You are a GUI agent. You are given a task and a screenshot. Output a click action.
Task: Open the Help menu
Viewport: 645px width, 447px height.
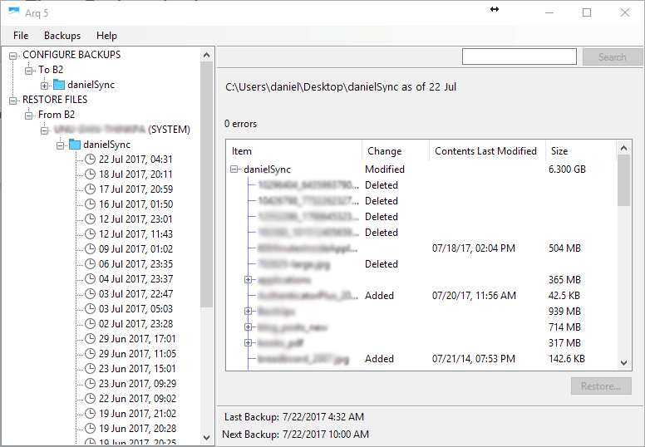pos(106,36)
